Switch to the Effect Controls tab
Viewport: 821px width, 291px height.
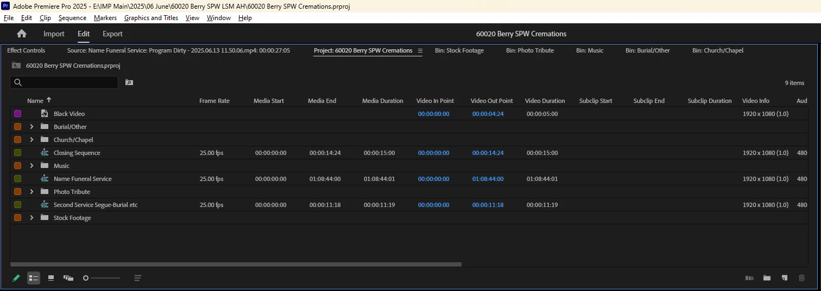[x=26, y=50]
